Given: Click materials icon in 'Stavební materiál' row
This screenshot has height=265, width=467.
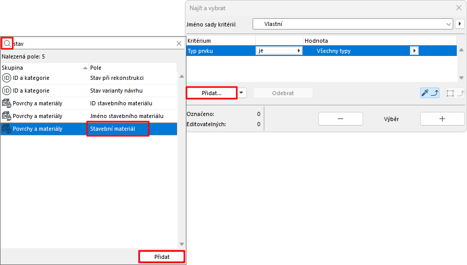Looking at the screenshot, I should point(7,129).
